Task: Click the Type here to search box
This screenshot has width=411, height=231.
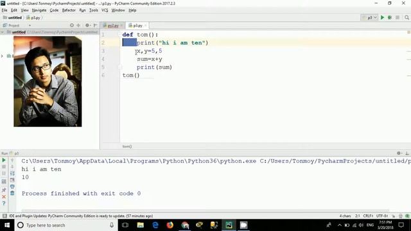Action: click(66, 225)
